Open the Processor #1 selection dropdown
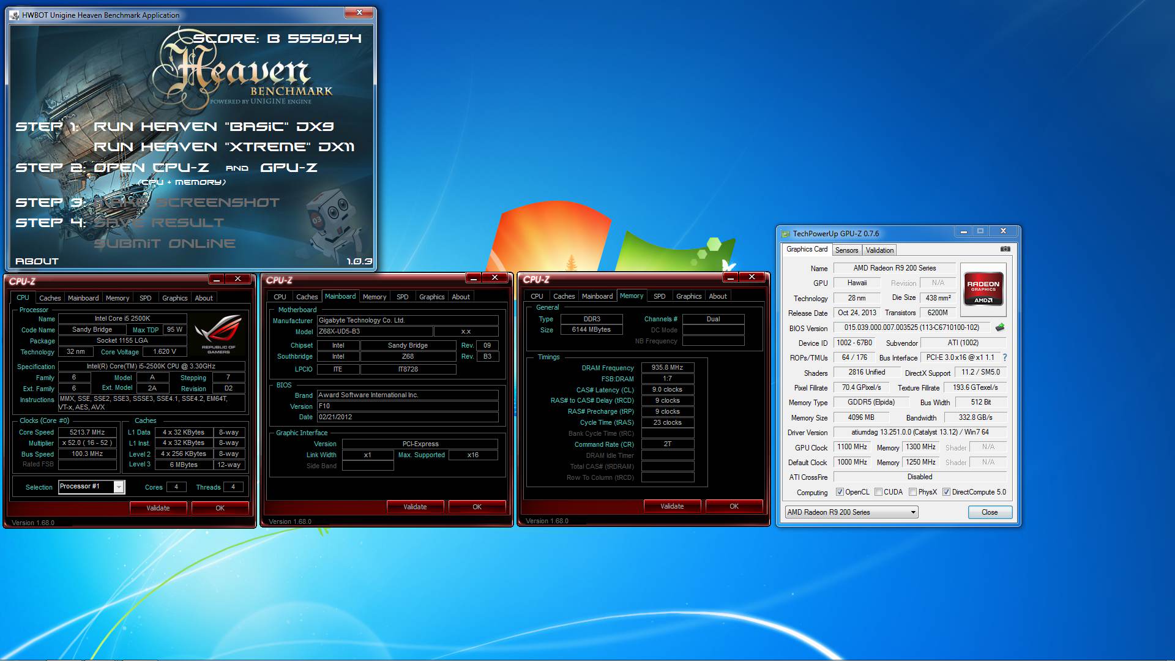This screenshot has width=1175, height=661. coord(119,487)
